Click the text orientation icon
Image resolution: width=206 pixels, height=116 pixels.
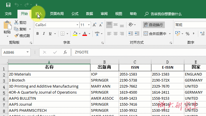tap(131, 25)
